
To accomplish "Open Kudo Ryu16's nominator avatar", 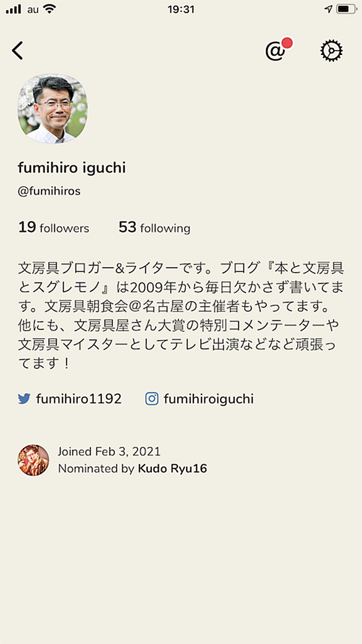I will point(33,460).
